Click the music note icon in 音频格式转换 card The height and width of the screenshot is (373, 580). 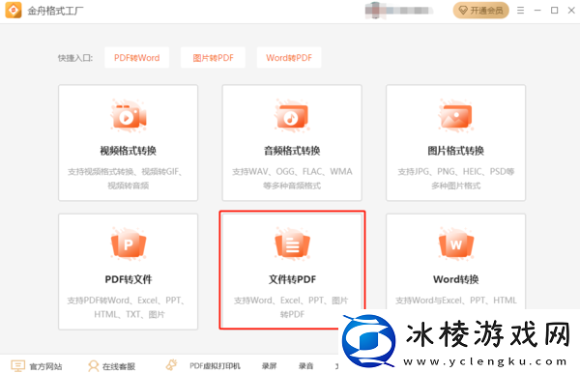[292, 116]
